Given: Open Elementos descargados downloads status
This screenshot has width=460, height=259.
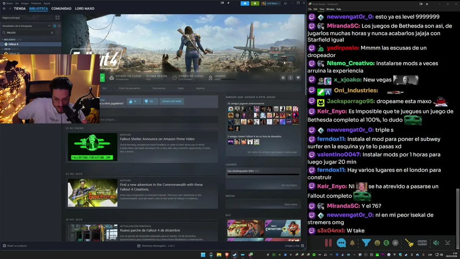Looking at the screenshot, I should click(156, 246).
